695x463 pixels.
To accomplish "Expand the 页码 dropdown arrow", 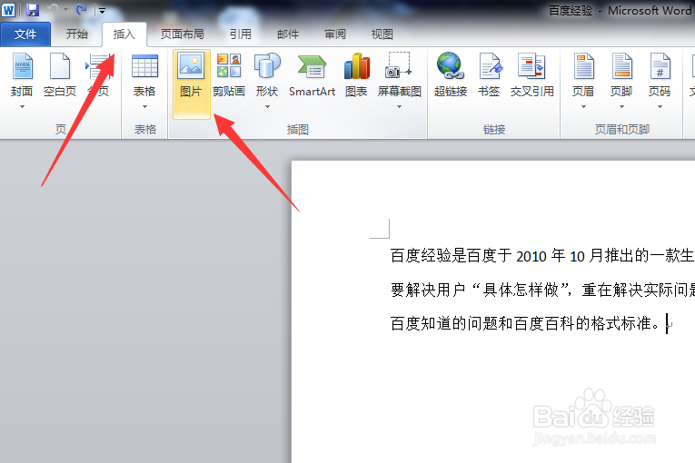I will [x=660, y=107].
